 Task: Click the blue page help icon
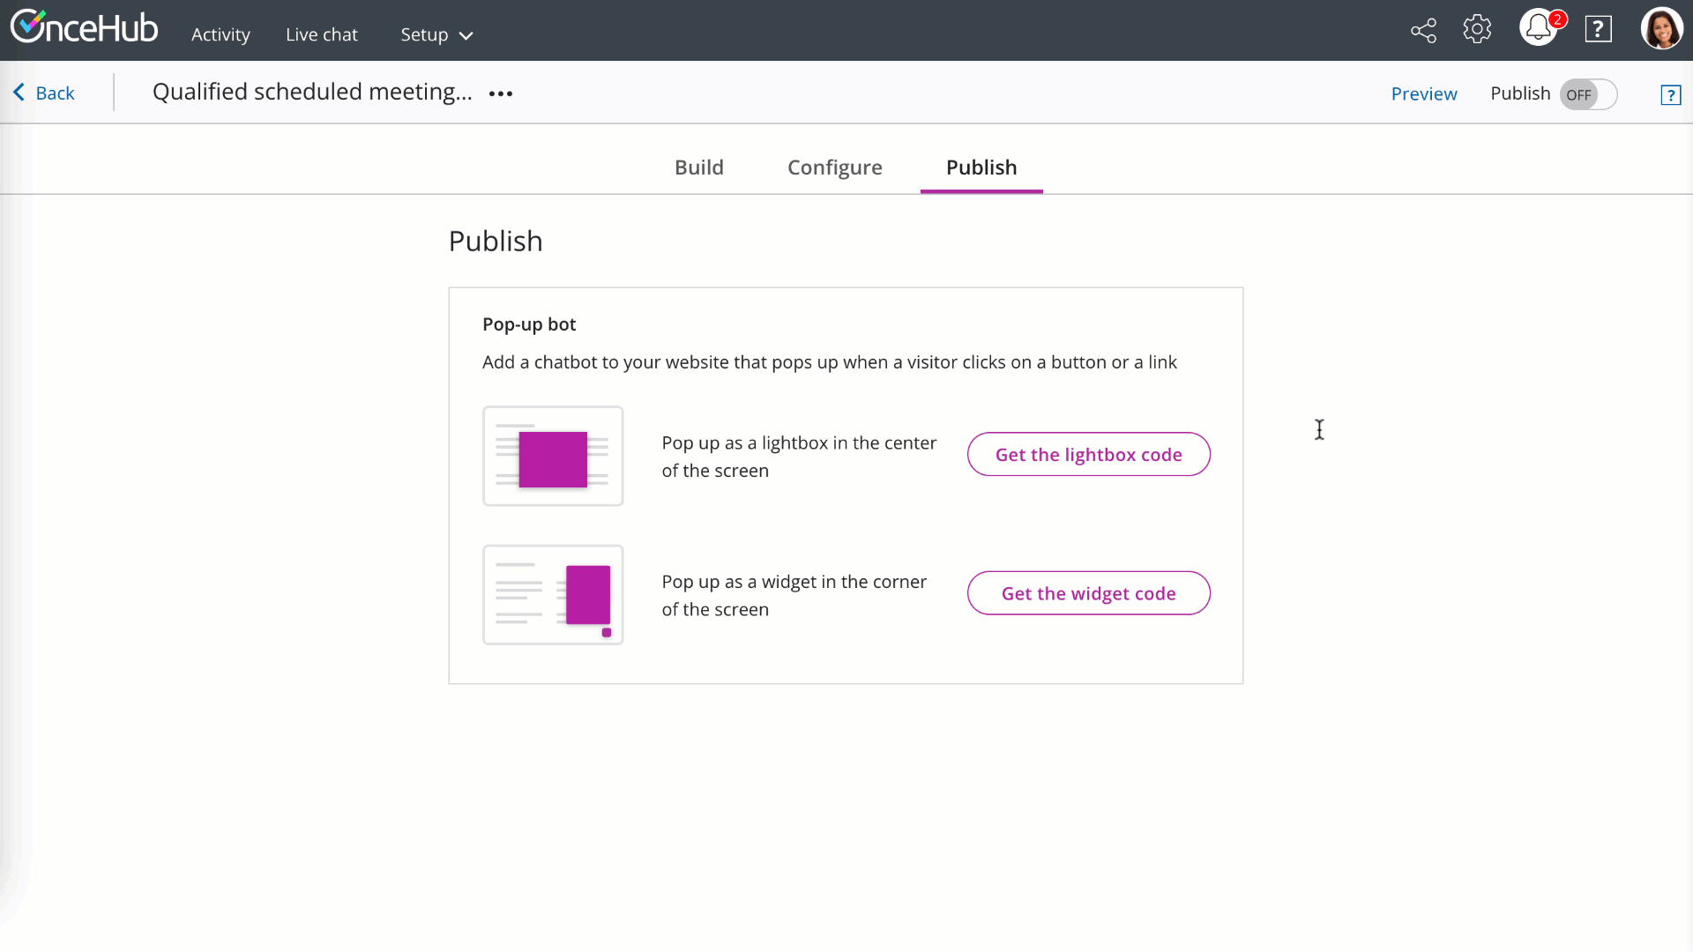[1670, 94]
